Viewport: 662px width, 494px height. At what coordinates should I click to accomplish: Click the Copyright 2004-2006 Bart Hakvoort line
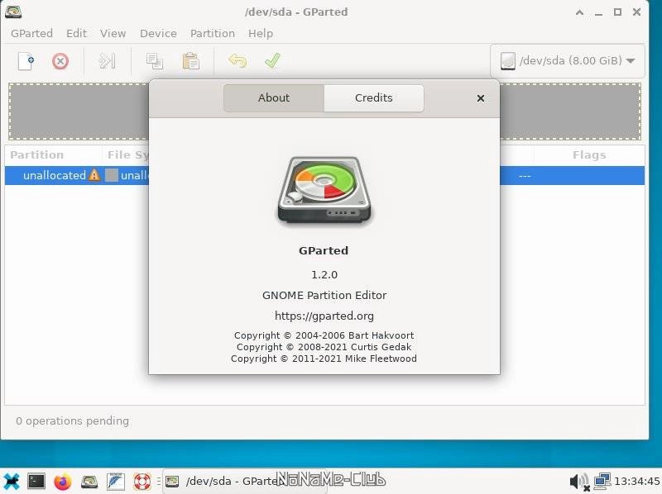point(324,335)
